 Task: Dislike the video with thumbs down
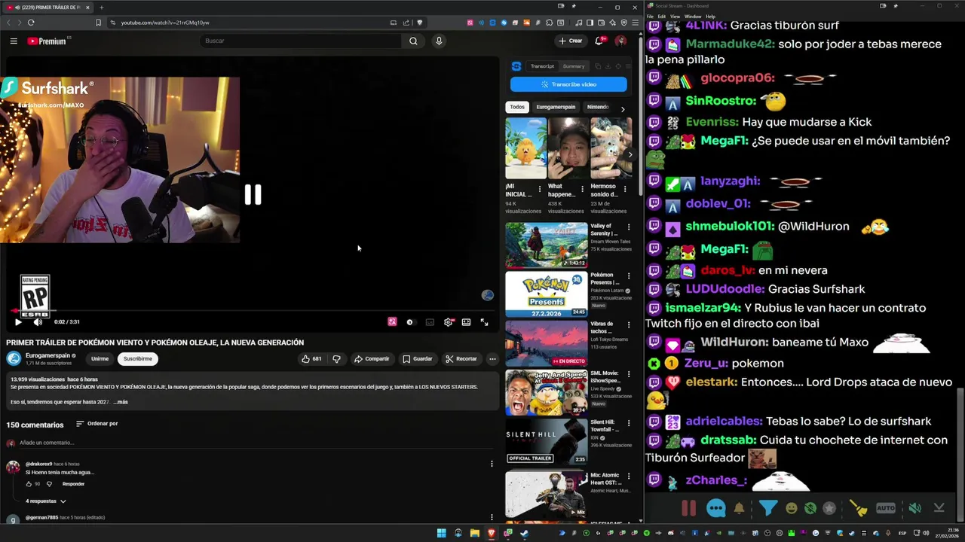point(336,359)
